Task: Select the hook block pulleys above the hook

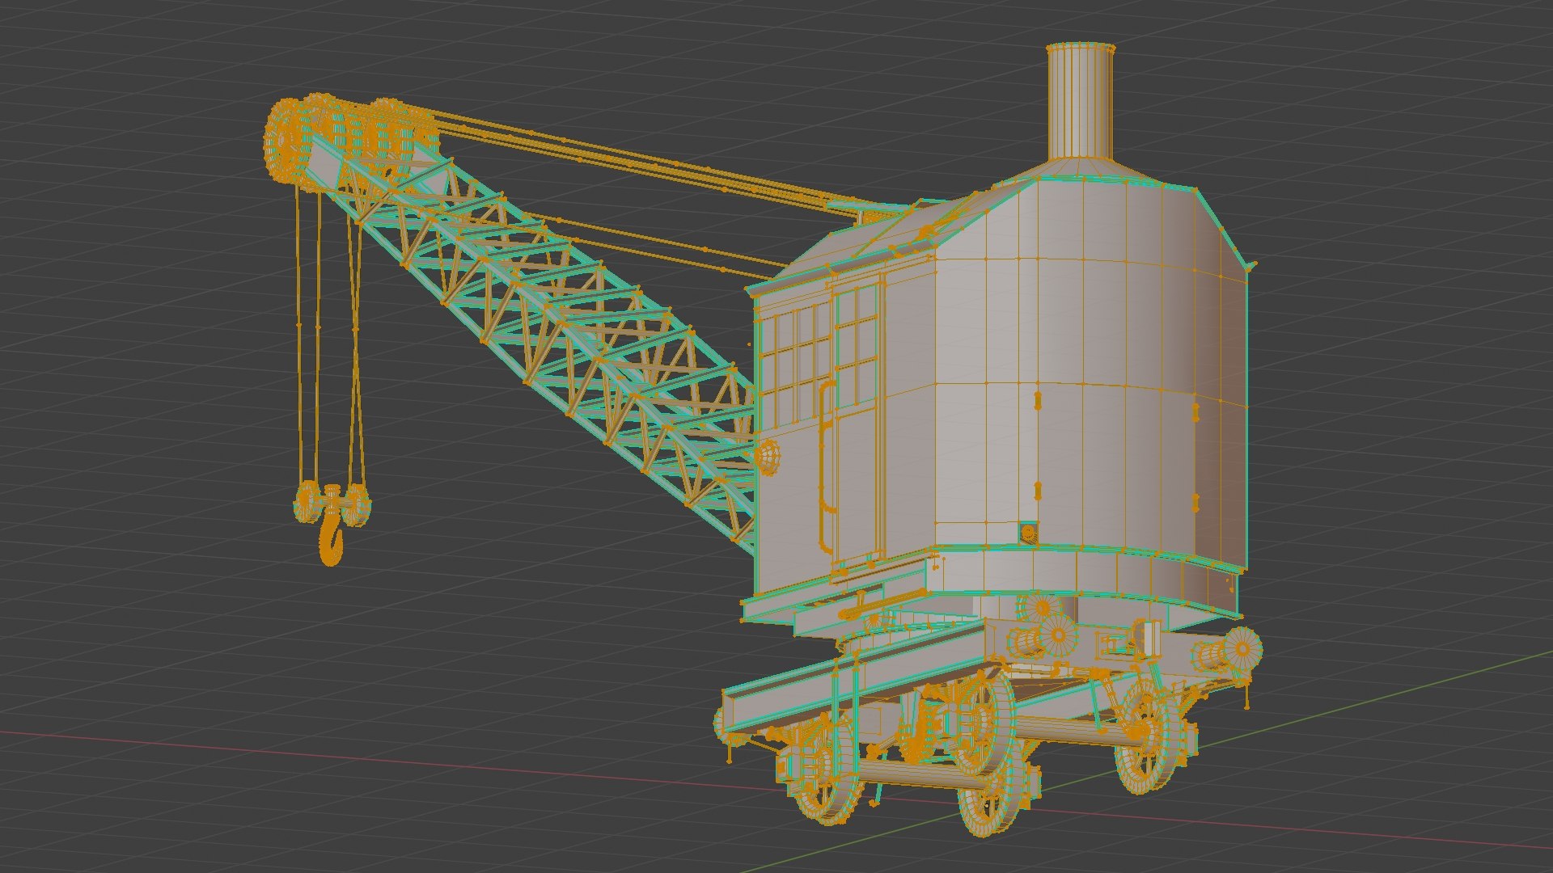Action: 332,503
